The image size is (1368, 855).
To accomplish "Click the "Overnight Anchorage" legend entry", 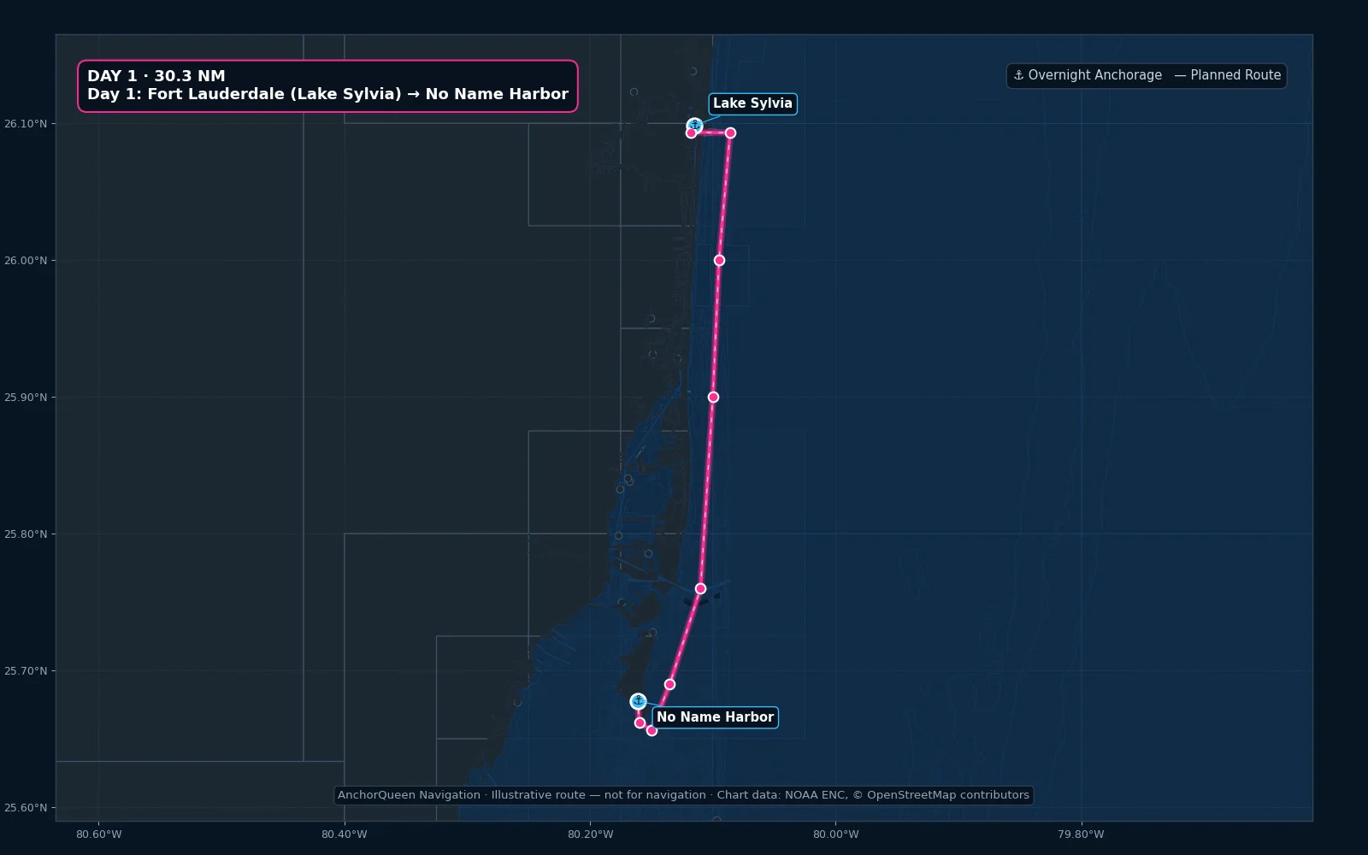I will pyautogui.click(x=1088, y=75).
